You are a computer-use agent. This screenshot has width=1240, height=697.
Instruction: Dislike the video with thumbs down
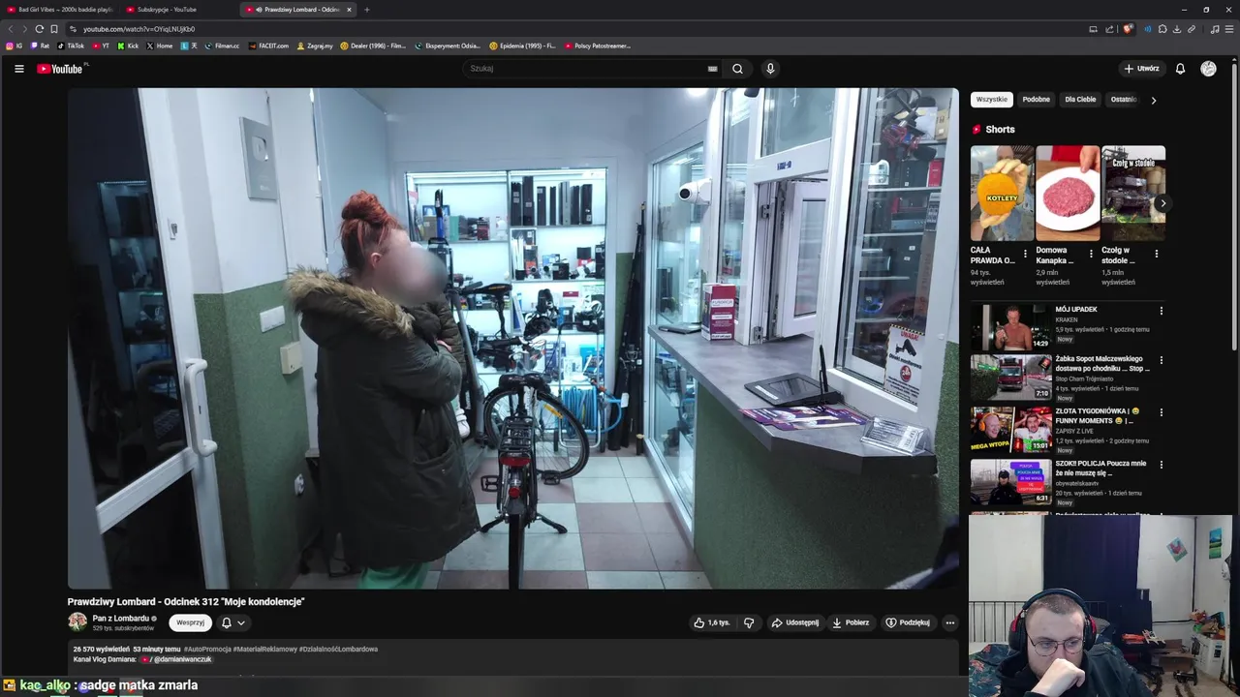pyautogui.click(x=749, y=622)
